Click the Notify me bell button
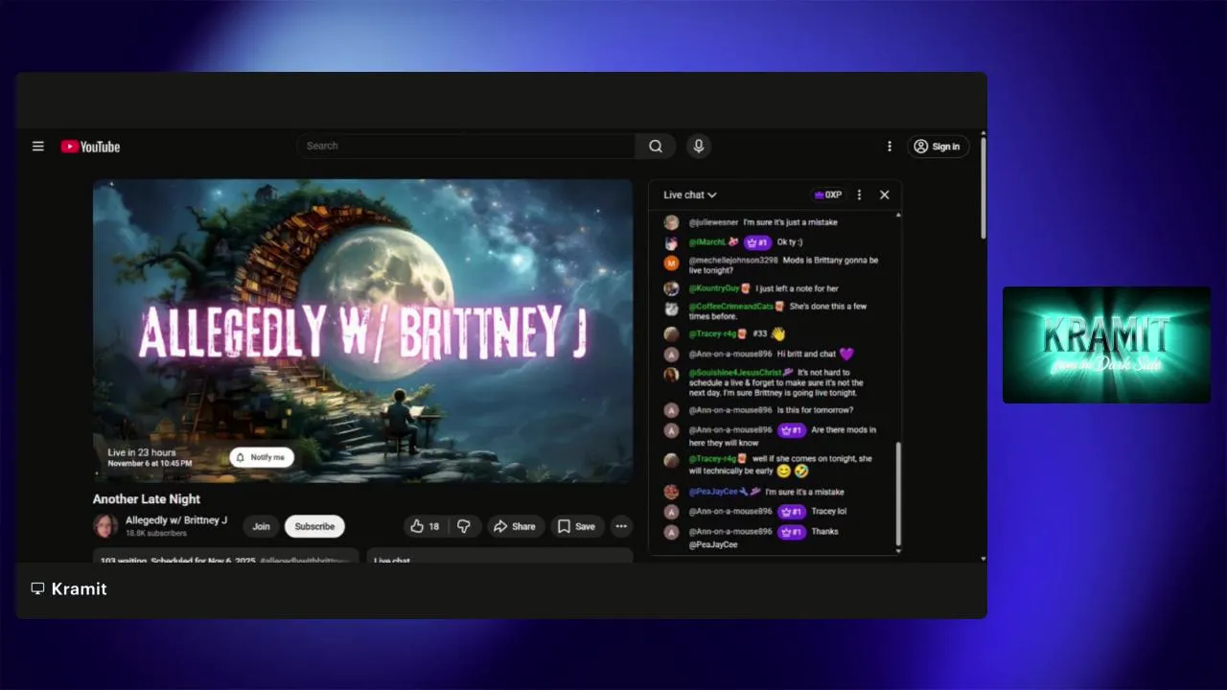 coord(262,457)
